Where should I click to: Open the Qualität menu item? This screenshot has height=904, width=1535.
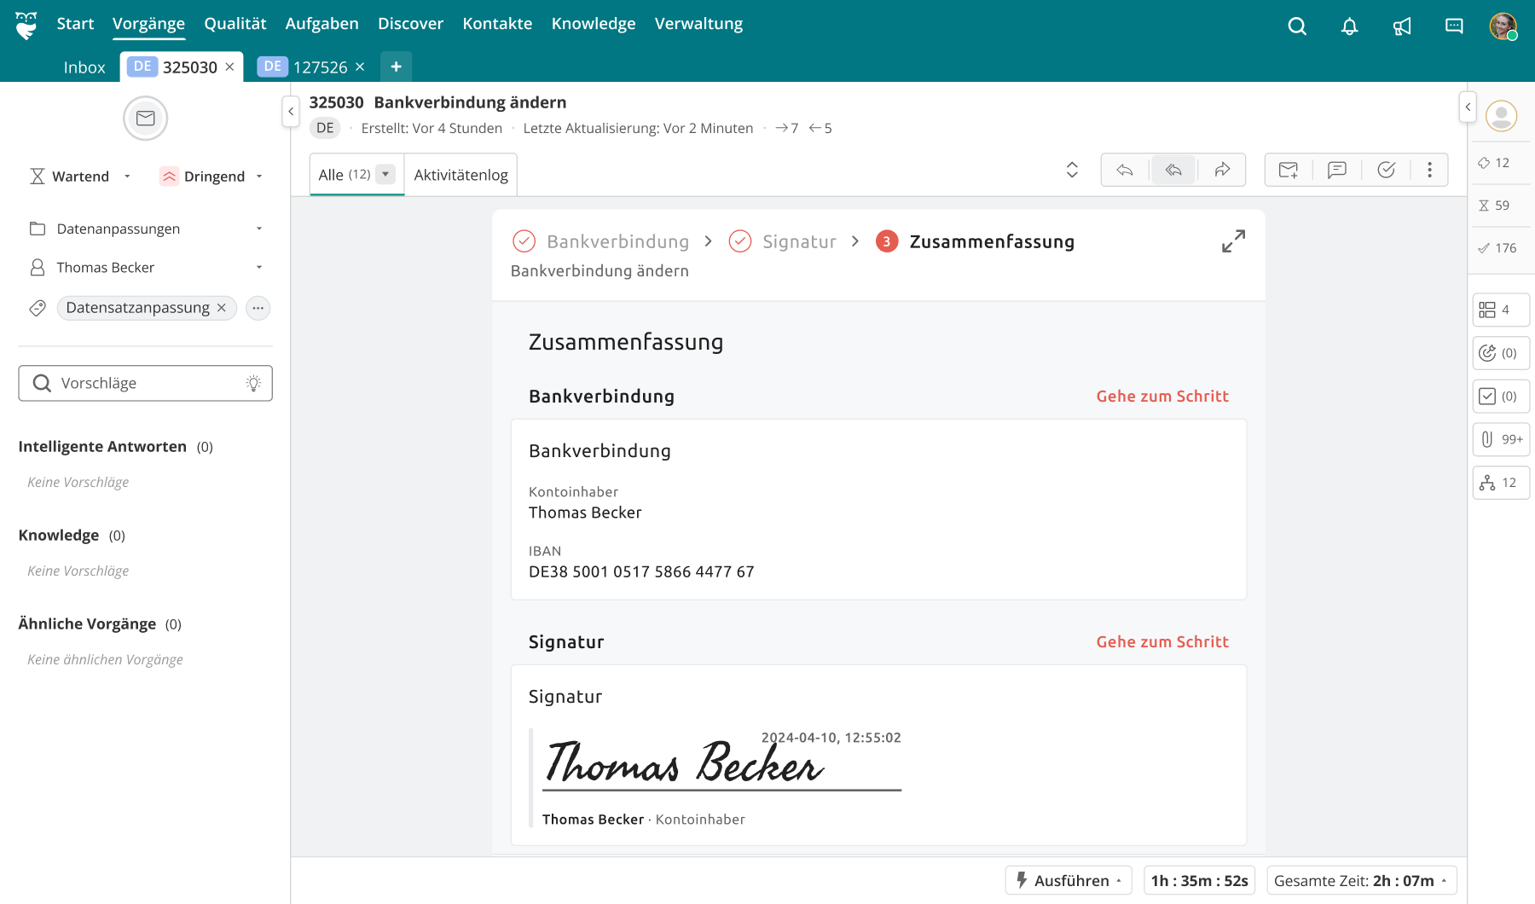[235, 24]
